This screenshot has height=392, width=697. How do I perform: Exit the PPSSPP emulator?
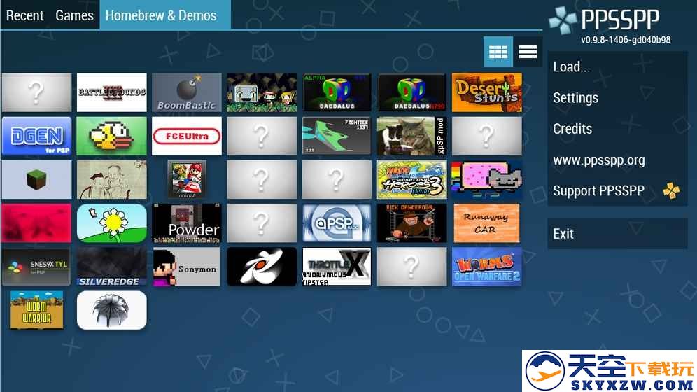click(x=617, y=234)
